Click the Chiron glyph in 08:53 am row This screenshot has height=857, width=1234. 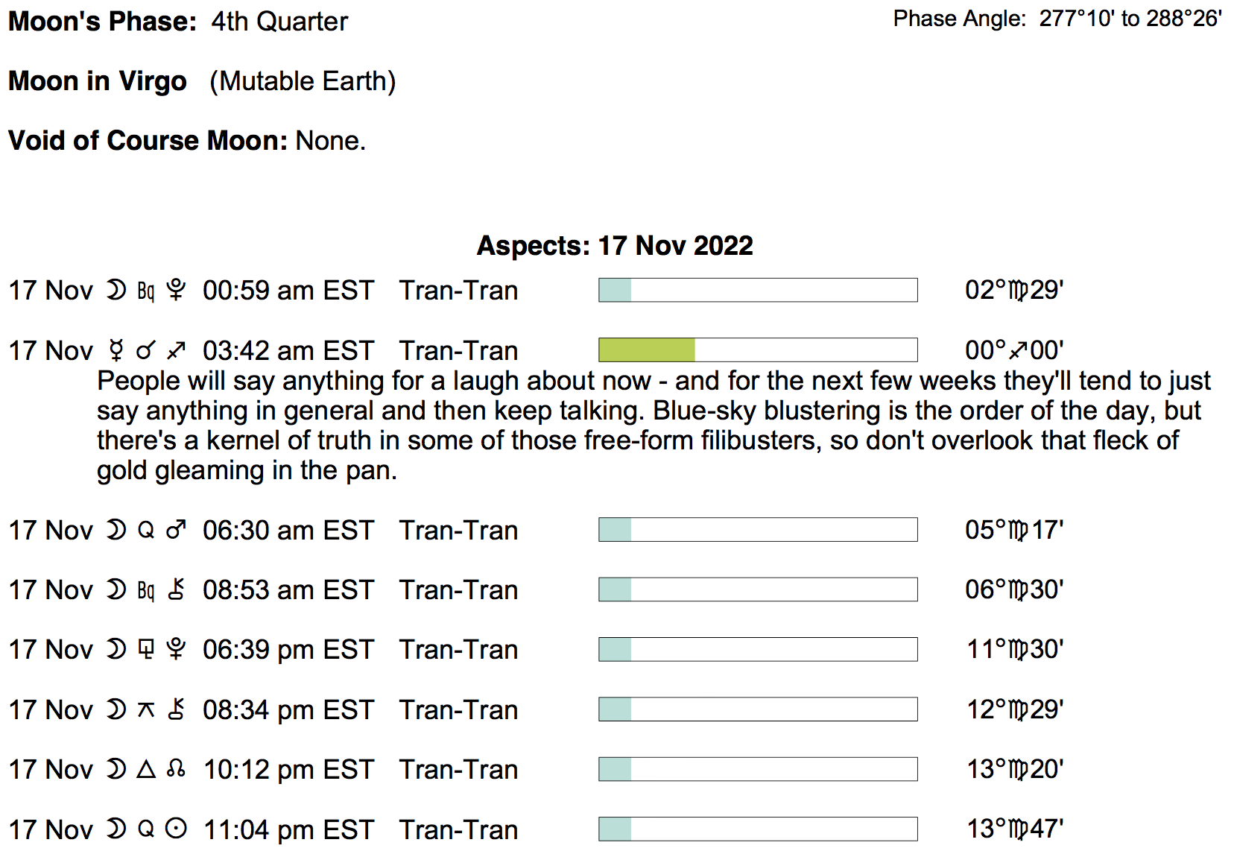pos(176,589)
